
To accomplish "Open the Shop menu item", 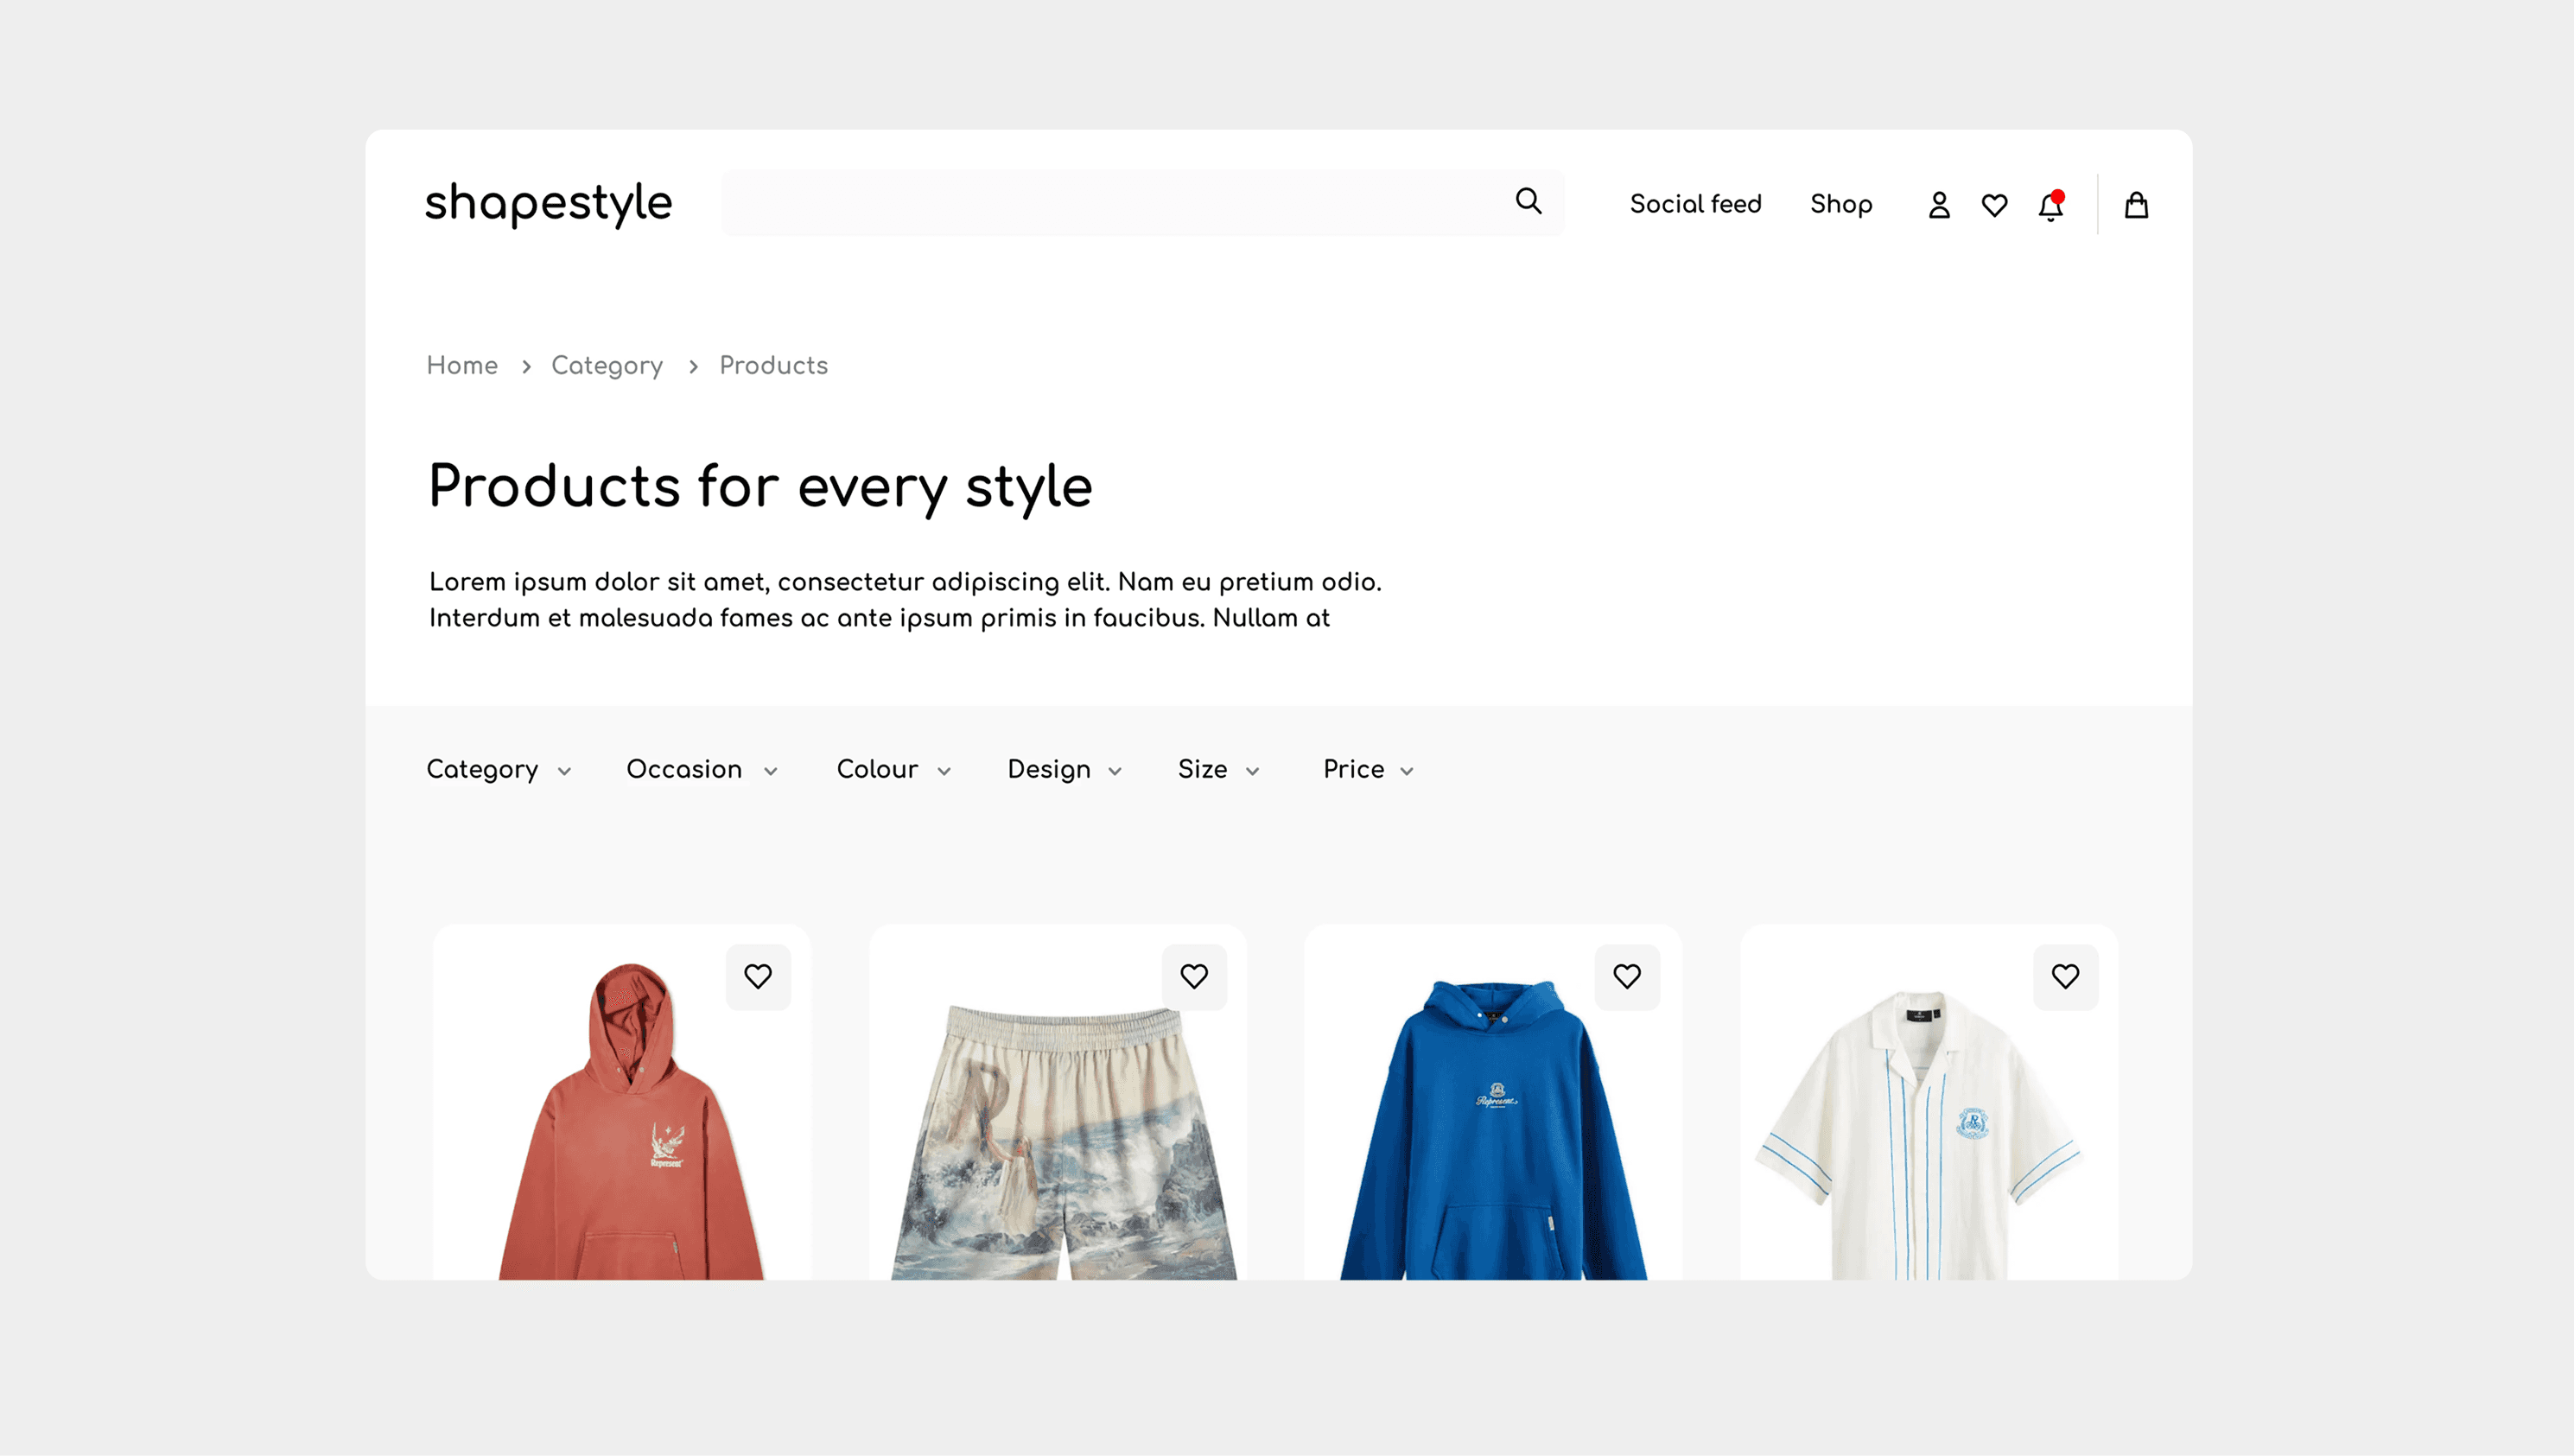I will pyautogui.click(x=1840, y=204).
